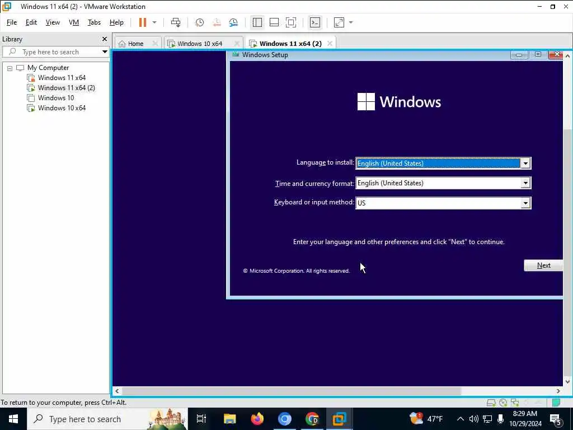Open the 47°F weather widget
The width and height of the screenshot is (573, 430).
[426, 419]
